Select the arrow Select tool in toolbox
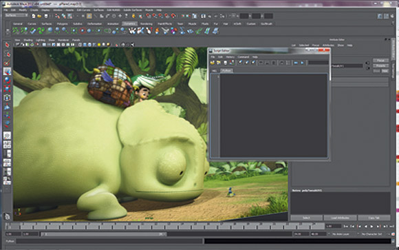This screenshot has height=250, width=399. pos(7,45)
